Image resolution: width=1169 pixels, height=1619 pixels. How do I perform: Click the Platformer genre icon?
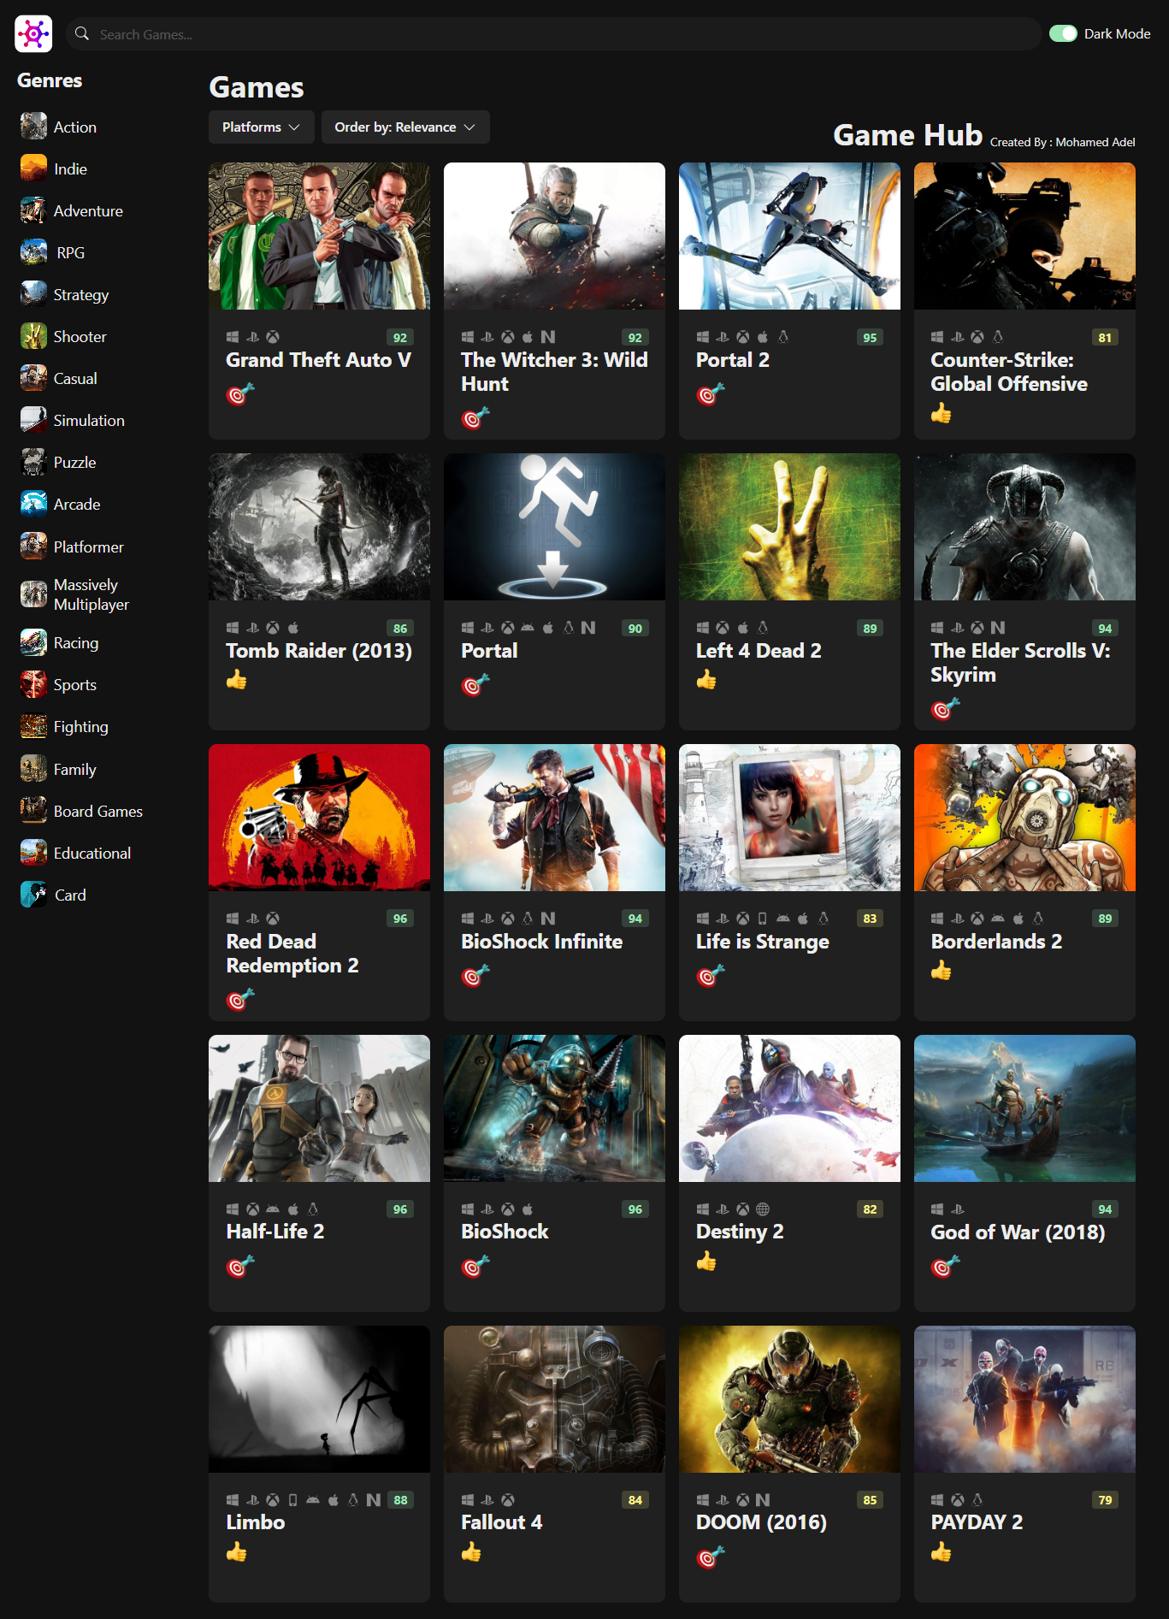[33, 547]
